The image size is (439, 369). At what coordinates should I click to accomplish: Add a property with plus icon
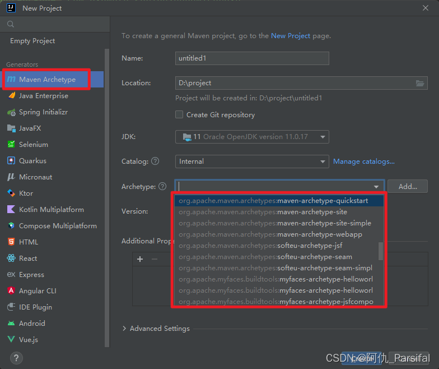(140, 259)
